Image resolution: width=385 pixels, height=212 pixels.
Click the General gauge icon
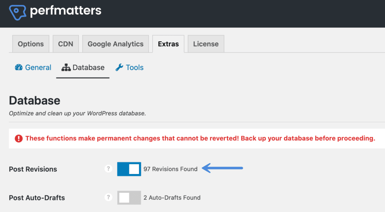19,67
